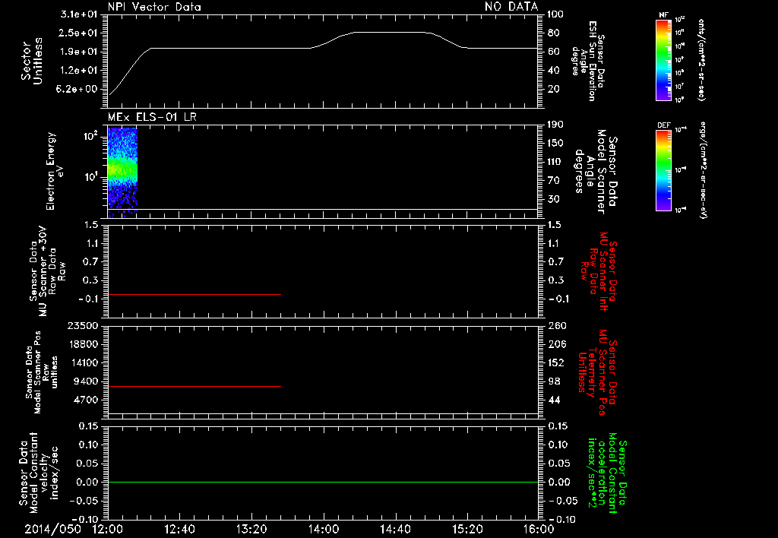
Task: Click the "16:00" time axis label
Action: point(539,529)
